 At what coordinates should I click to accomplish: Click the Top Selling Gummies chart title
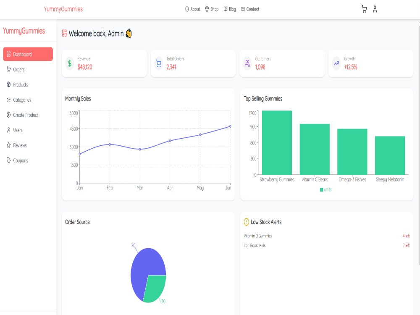pyautogui.click(x=263, y=99)
